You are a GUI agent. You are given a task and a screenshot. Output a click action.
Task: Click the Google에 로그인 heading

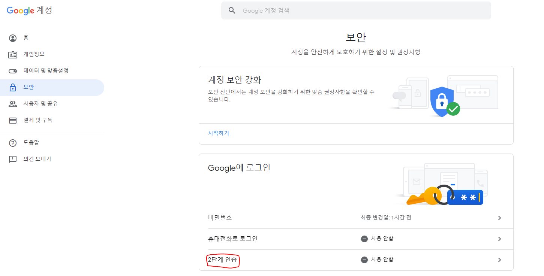pos(239,168)
